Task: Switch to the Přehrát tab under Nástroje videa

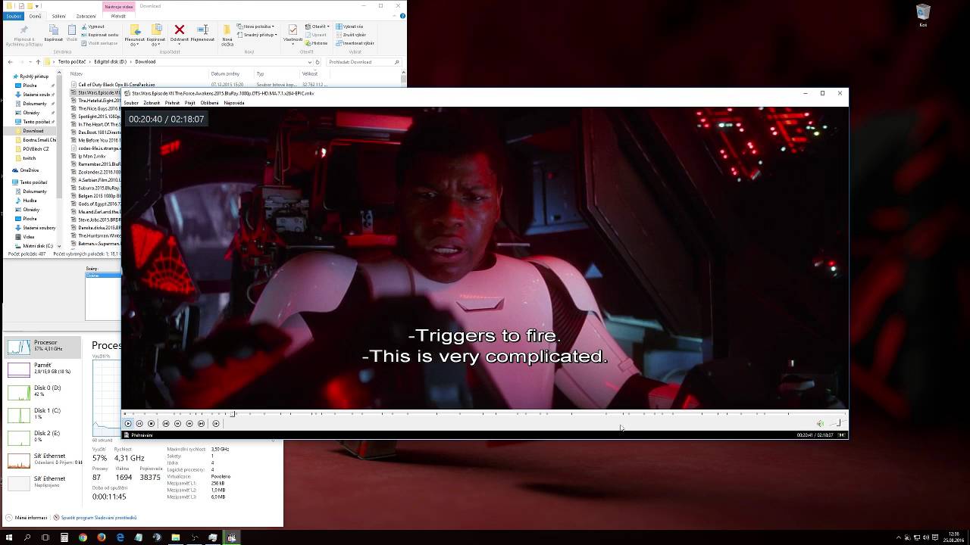Action: pos(118,16)
